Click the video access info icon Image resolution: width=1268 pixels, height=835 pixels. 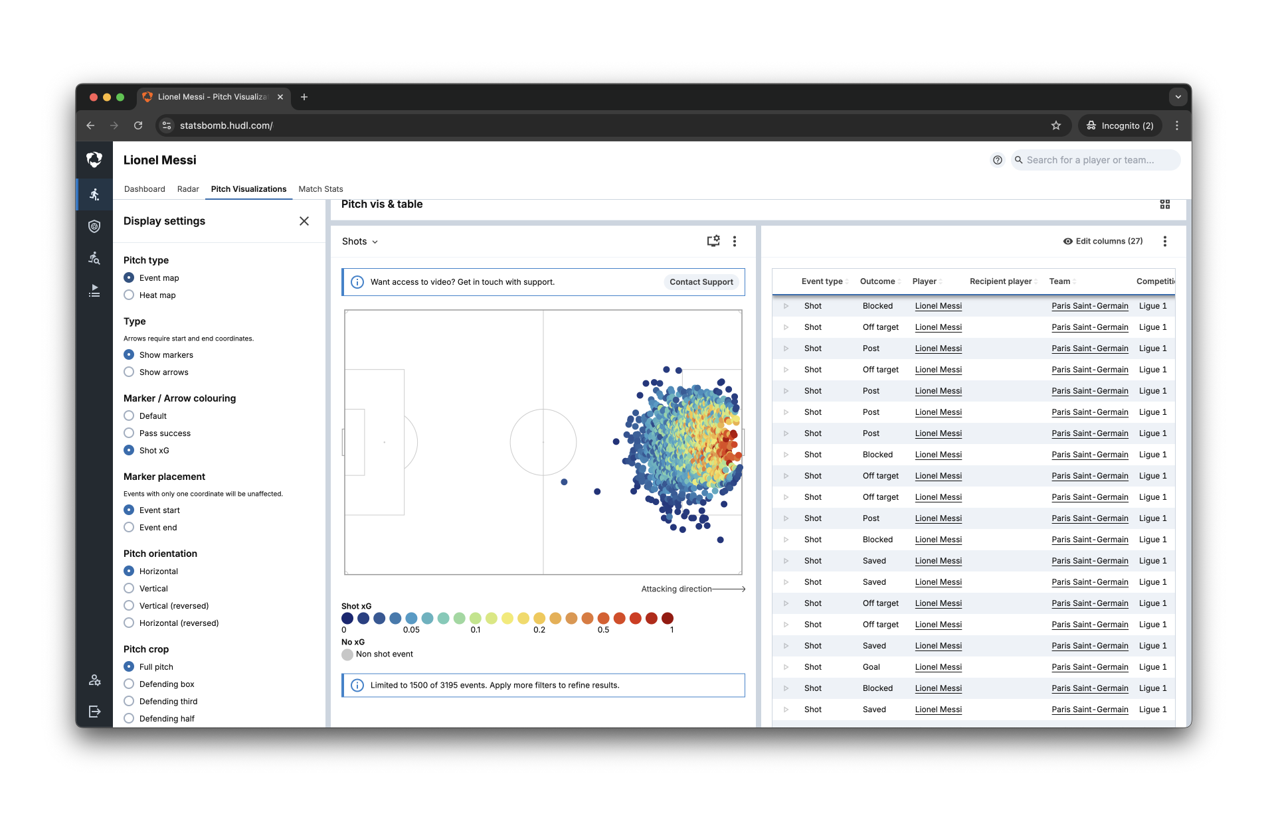click(357, 282)
